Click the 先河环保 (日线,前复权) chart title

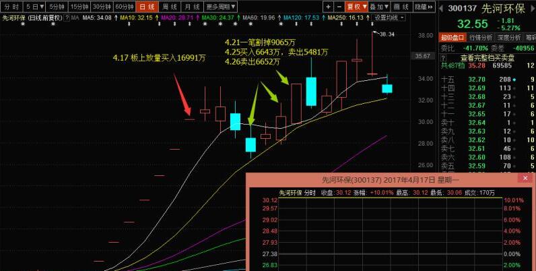tap(32, 18)
